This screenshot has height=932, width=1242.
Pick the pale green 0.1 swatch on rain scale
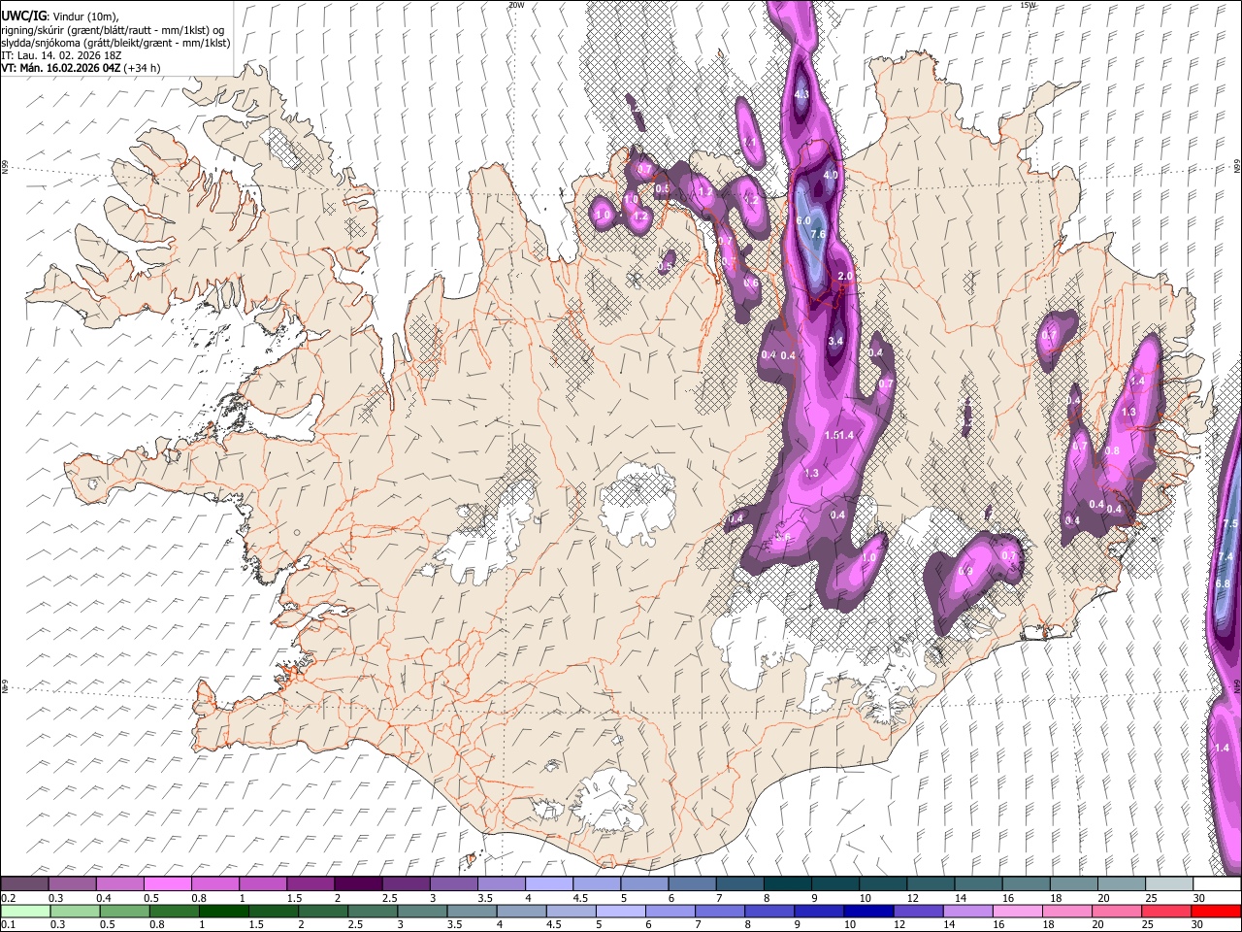(24, 911)
